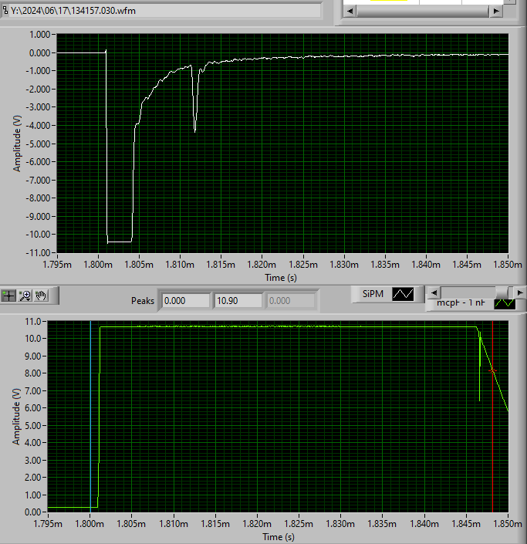This screenshot has width=527, height=544.
Task: Click the lower graph's 1.850m end time
Action: (x=508, y=524)
